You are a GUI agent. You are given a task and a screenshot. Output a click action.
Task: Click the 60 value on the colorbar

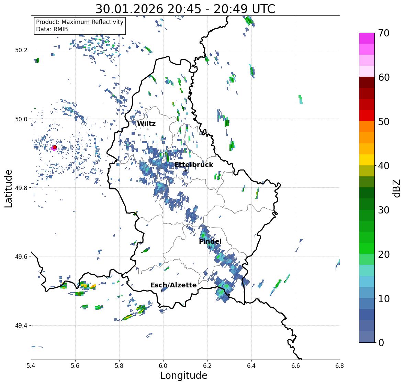click(384, 77)
